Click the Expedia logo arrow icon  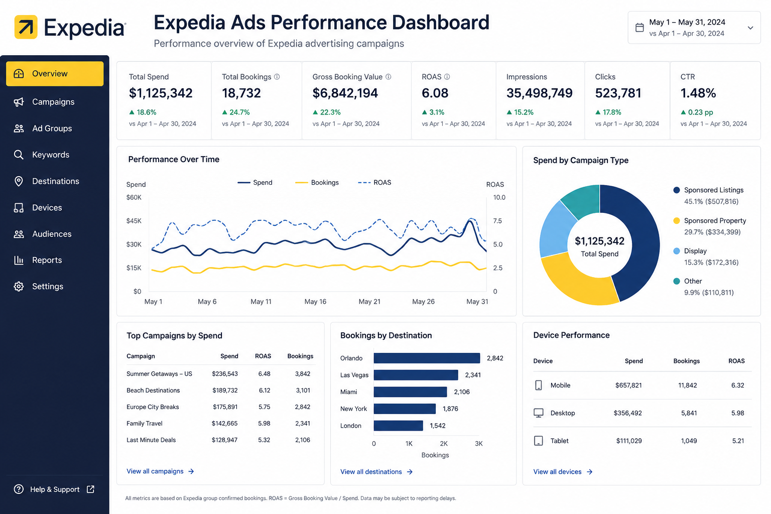pos(26,27)
